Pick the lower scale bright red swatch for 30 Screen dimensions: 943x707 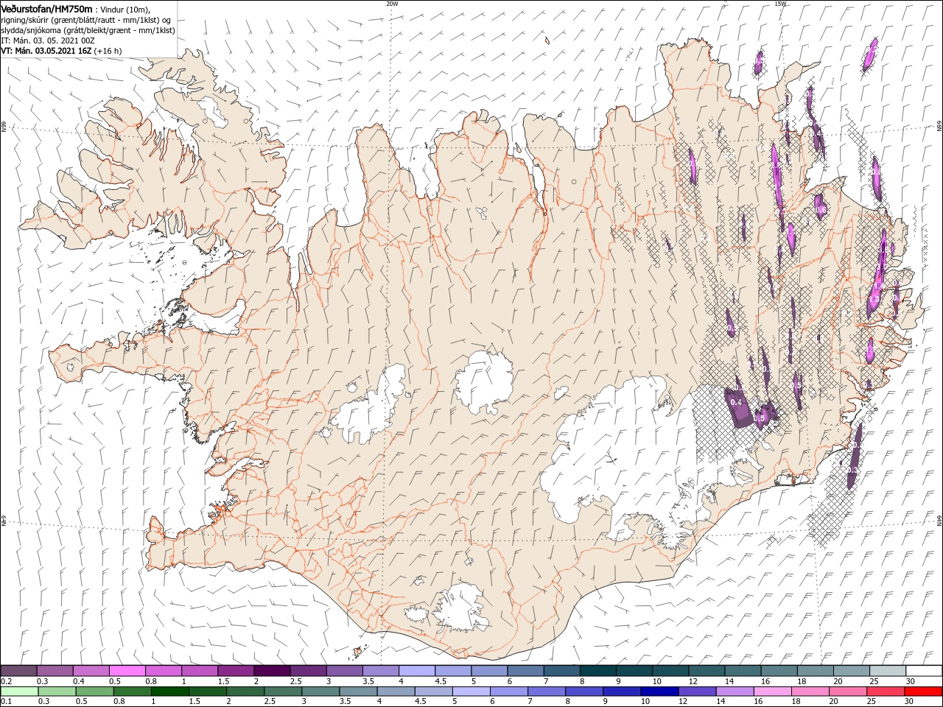coord(924,692)
